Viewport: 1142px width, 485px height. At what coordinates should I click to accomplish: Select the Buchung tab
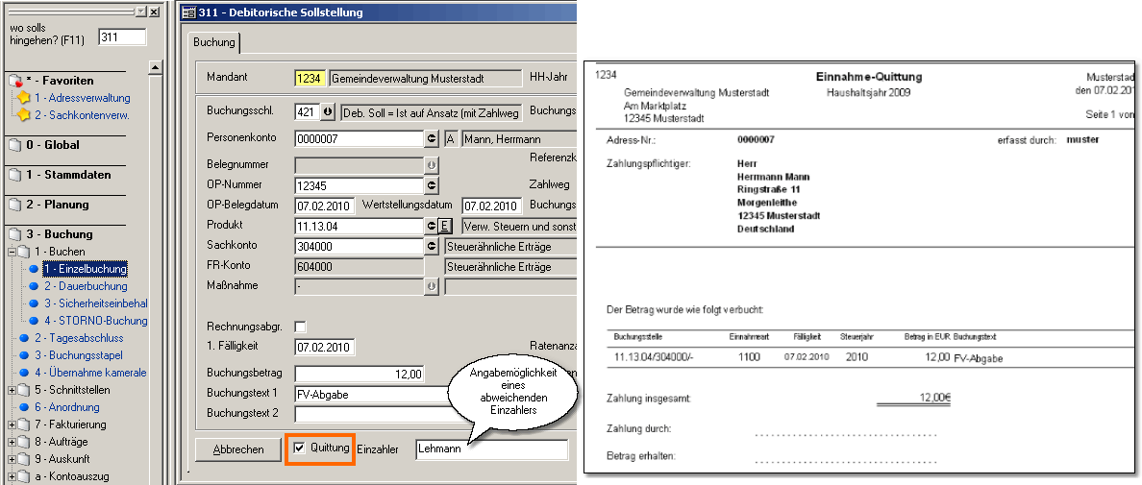click(213, 43)
